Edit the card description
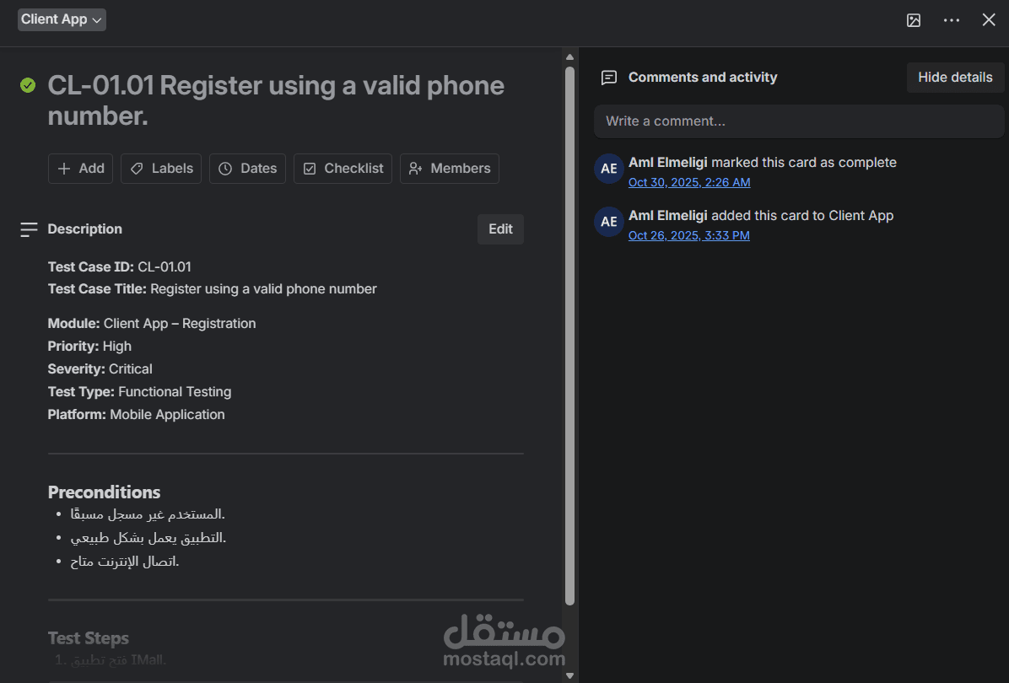This screenshot has width=1009, height=683. (500, 229)
